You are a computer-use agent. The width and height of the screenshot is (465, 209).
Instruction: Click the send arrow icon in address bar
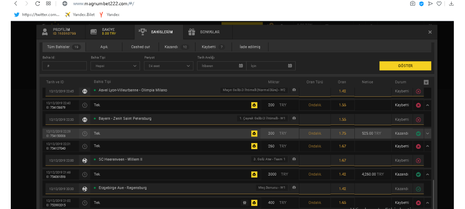430,4
